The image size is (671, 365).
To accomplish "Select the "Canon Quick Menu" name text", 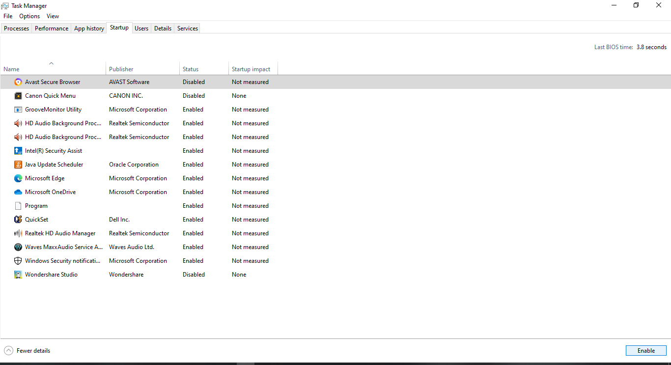I will pos(50,96).
